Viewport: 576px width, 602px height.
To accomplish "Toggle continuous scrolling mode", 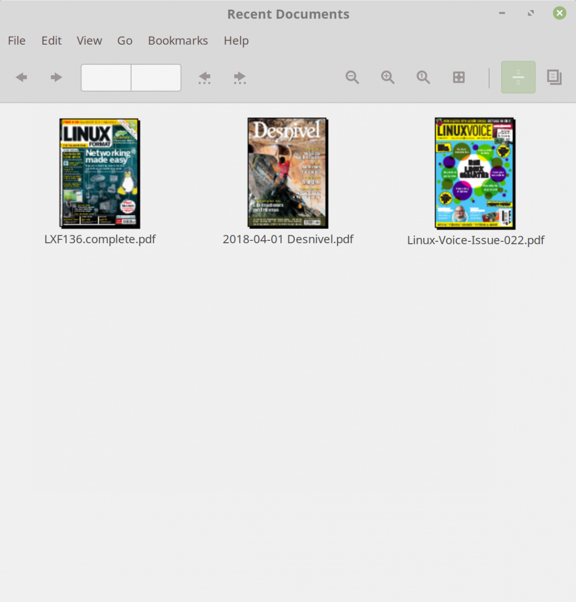I will click(x=518, y=77).
